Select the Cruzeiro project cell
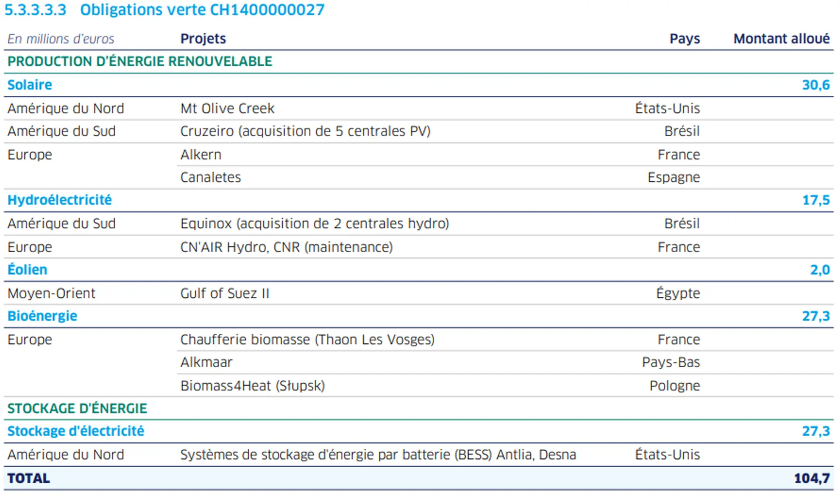This screenshot has height=497, width=840. 305,131
